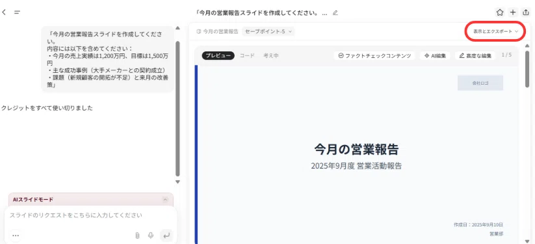The height and width of the screenshot is (244, 535).
Task: Select the subtitle 2025年9月度 営業活動報告
Action: coord(356,166)
